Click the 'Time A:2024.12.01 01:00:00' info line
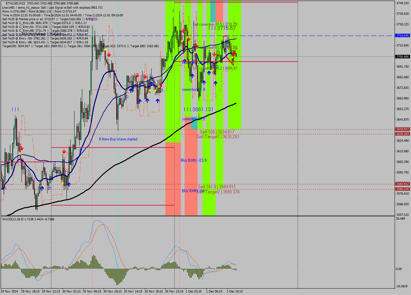The image size is (411, 295). (x=63, y=15)
